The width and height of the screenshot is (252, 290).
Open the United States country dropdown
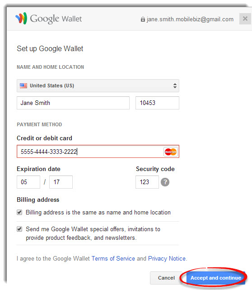pos(98,86)
